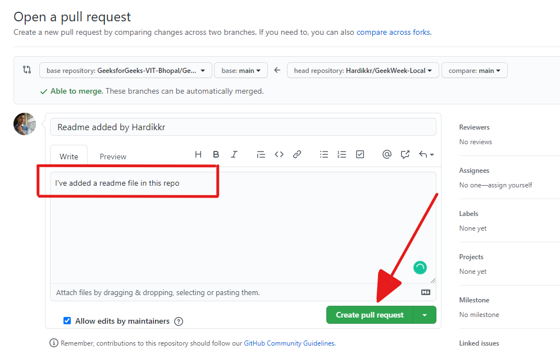Screen dimensions: 560x354
Task: Open the base repository dropdown
Action: tap(126, 70)
